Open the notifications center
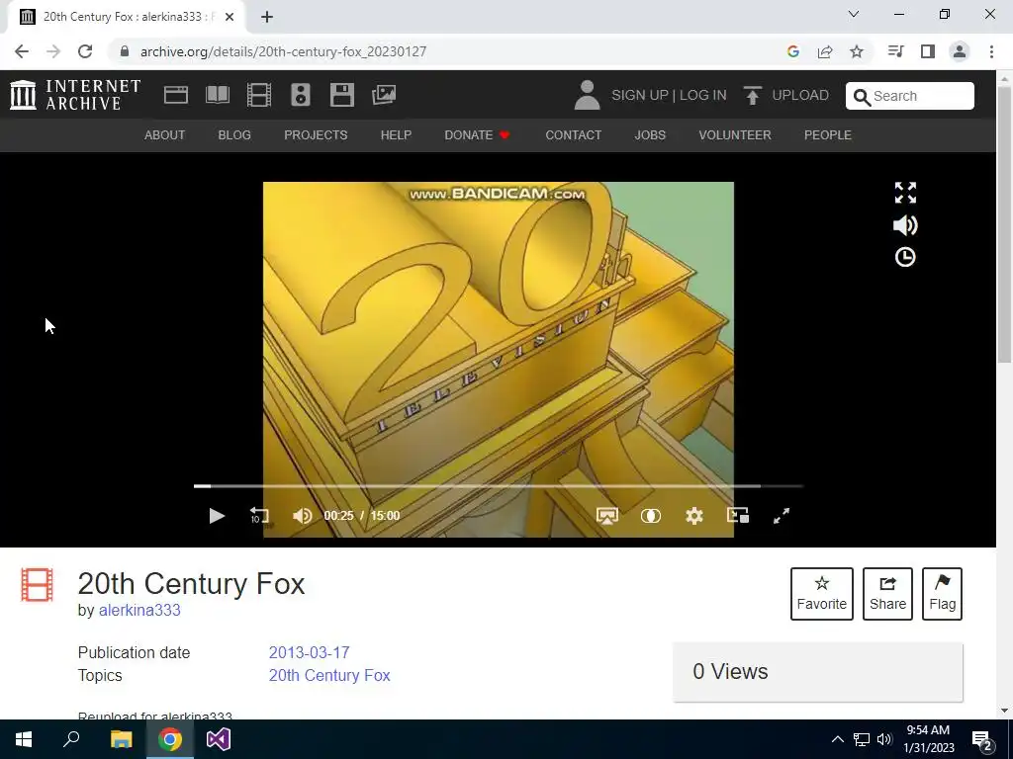The width and height of the screenshot is (1013, 759). (x=982, y=740)
